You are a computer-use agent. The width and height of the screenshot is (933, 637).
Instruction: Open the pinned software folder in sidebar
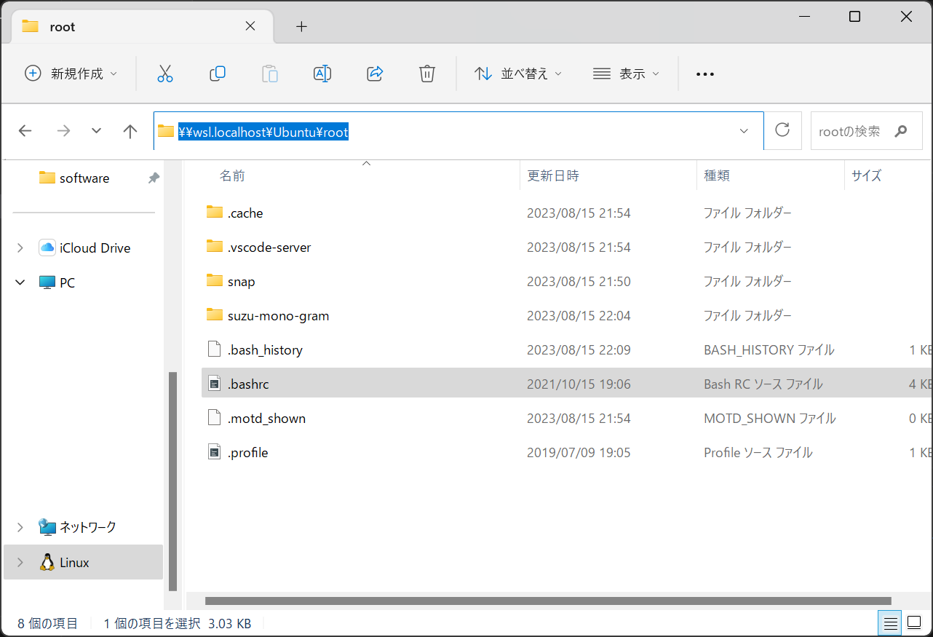[x=82, y=178]
